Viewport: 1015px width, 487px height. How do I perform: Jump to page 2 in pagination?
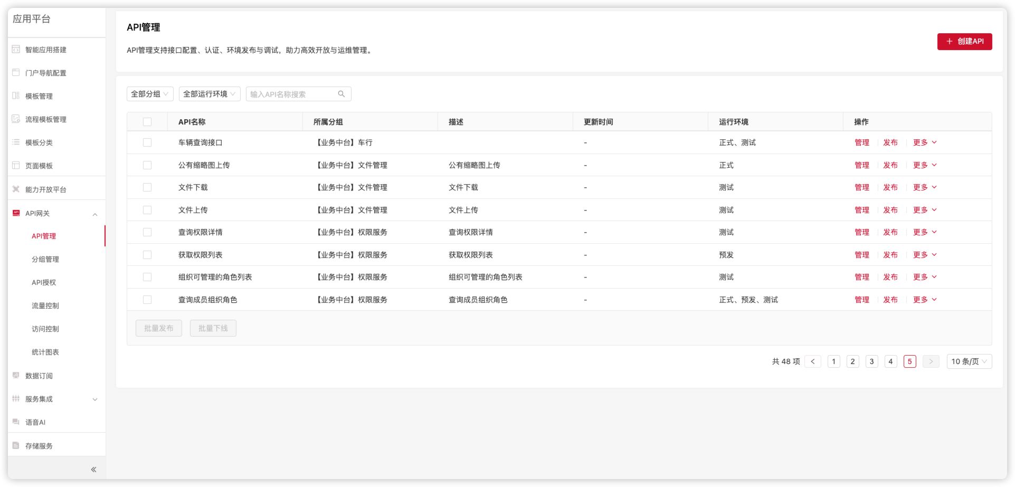click(x=852, y=361)
